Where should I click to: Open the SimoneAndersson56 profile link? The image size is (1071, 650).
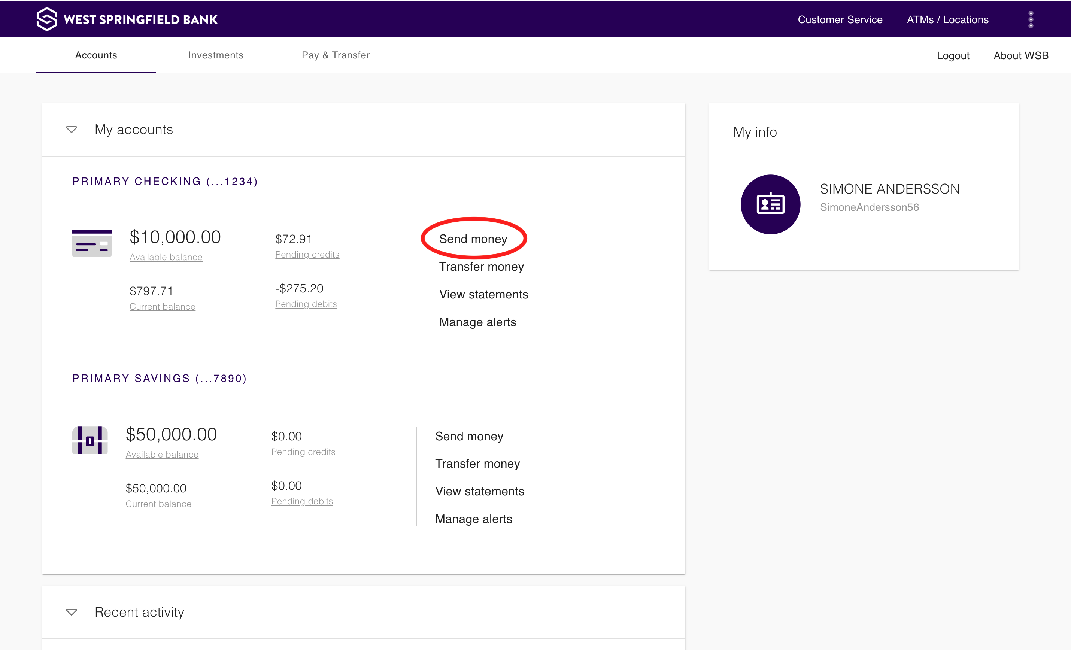click(869, 207)
